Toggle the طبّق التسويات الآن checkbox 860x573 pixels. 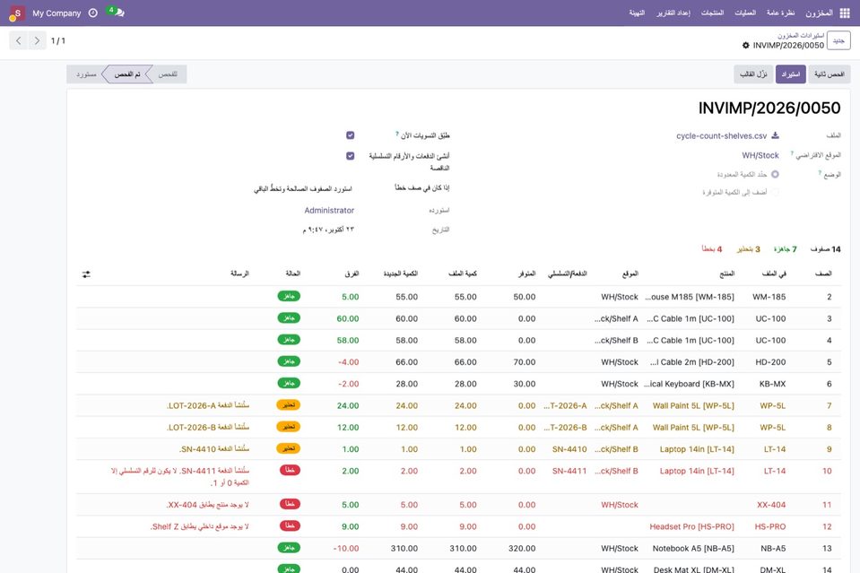[x=350, y=135]
